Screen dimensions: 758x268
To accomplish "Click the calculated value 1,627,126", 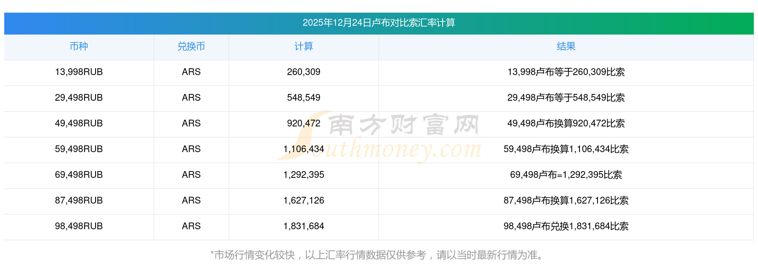I will [304, 201].
